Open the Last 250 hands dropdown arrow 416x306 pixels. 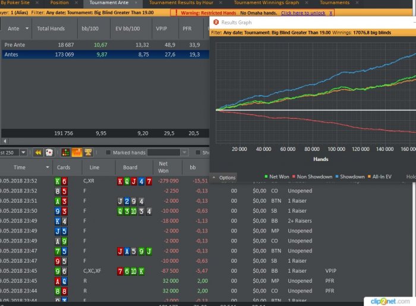point(23,153)
